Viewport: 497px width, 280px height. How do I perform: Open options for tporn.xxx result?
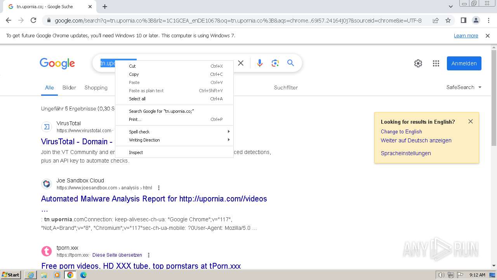148,255
